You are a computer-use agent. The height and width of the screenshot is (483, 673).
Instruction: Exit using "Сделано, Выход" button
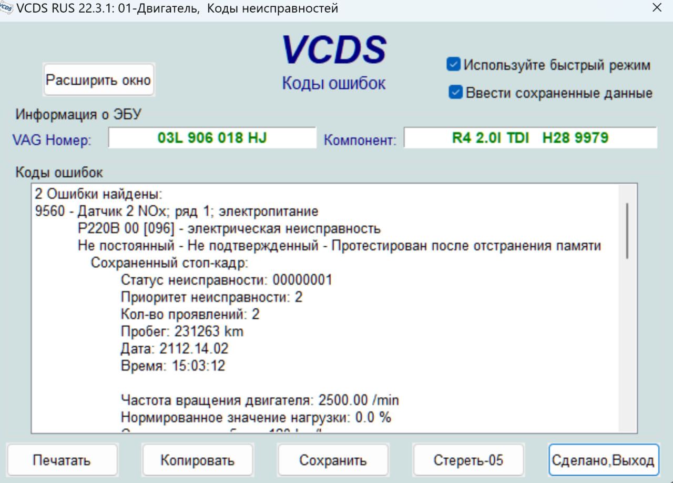(x=603, y=460)
